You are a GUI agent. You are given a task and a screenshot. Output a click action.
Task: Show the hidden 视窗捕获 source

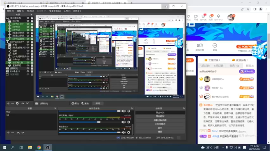click(x=28, y=74)
